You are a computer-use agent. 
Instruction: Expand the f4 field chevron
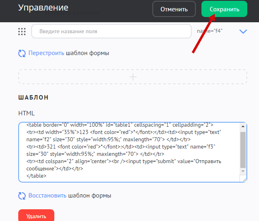click(243, 32)
